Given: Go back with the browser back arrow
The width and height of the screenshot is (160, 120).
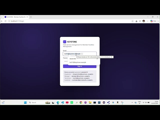Looking at the screenshot, I should [2, 21].
